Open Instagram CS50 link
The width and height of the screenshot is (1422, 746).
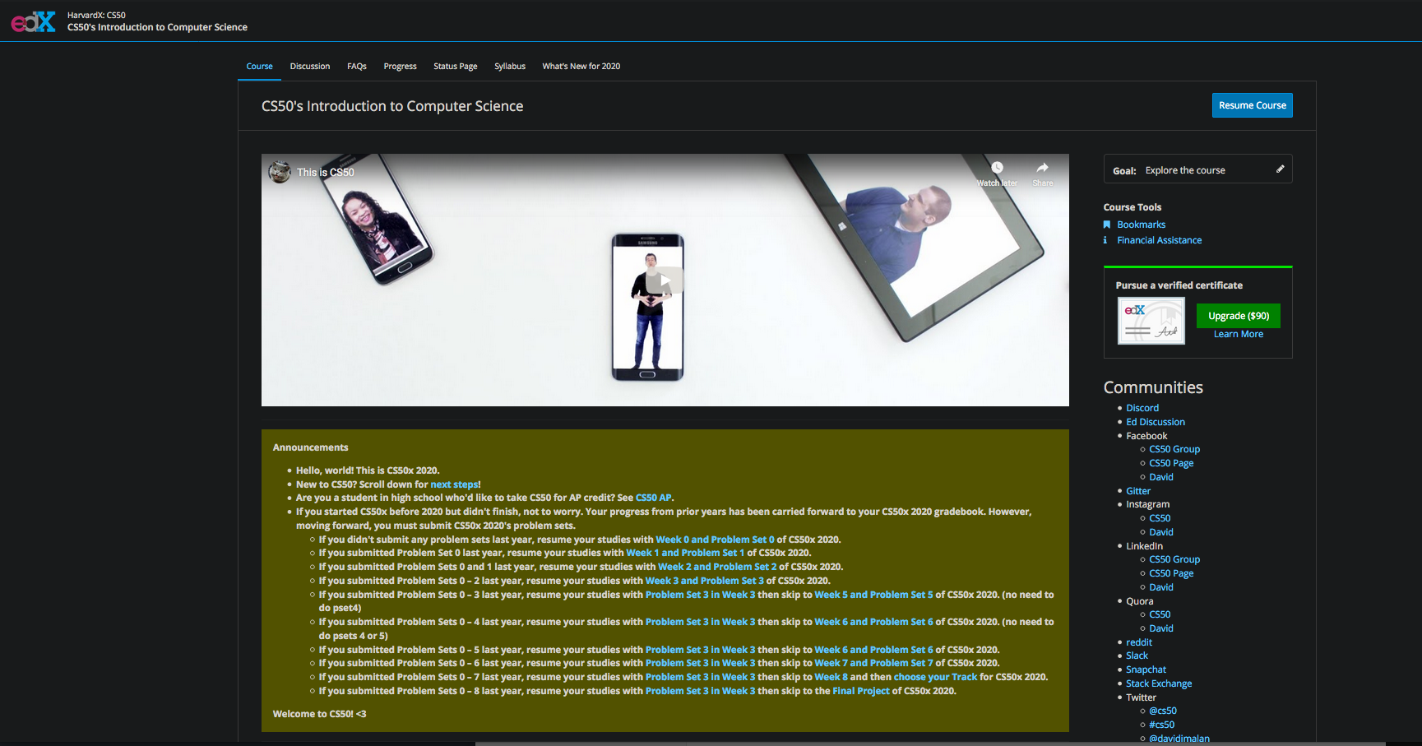[x=1160, y=518]
